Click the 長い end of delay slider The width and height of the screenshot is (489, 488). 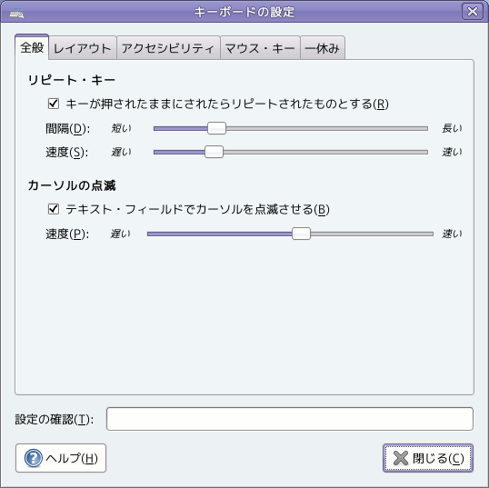pos(424,128)
